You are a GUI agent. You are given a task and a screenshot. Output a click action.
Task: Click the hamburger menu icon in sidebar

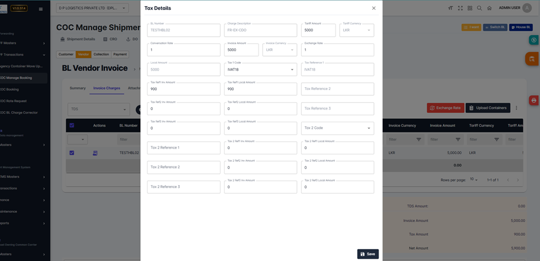(x=40, y=9)
